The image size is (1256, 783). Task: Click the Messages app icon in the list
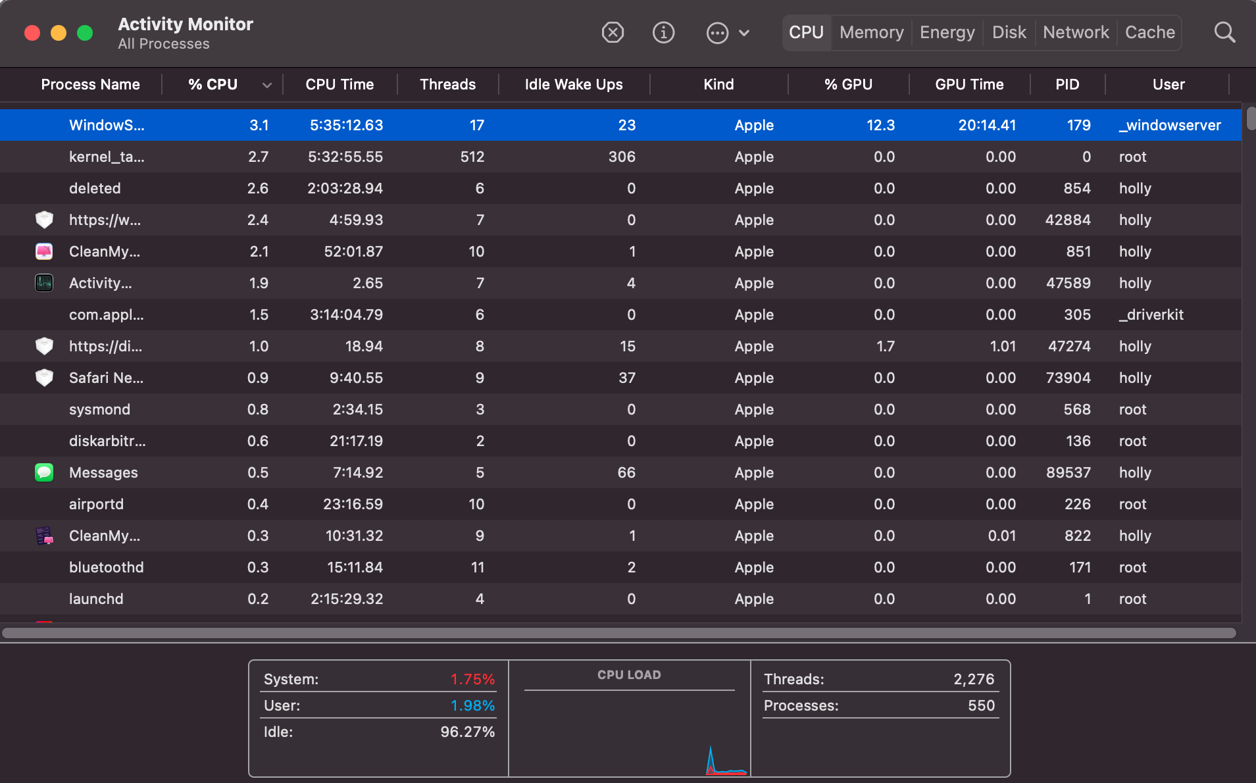pos(44,472)
